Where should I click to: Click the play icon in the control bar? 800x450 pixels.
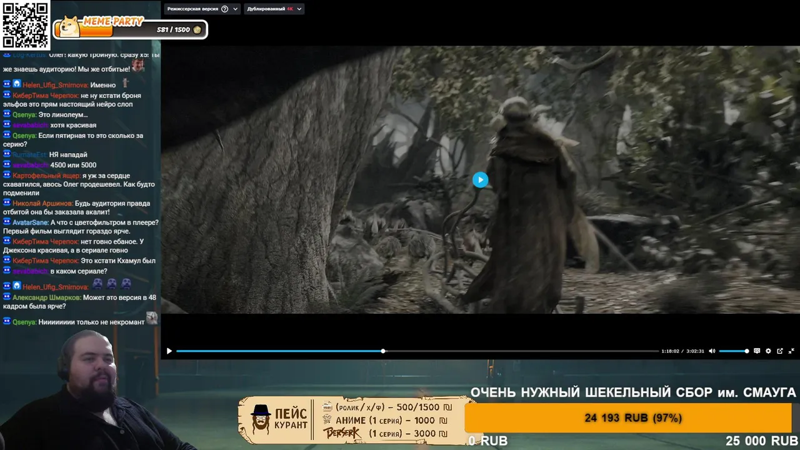(169, 351)
